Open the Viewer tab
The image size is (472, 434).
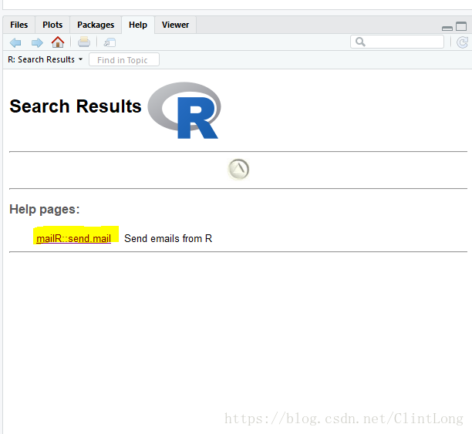coord(176,25)
